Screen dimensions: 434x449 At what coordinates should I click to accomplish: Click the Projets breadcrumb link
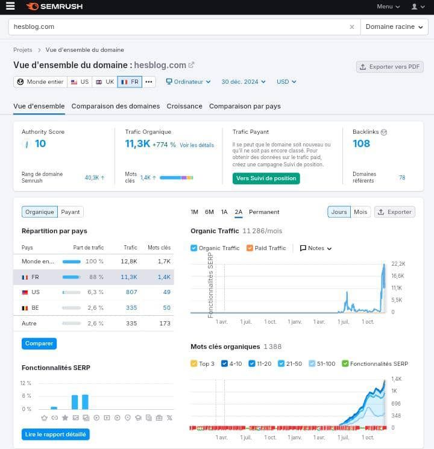23,50
